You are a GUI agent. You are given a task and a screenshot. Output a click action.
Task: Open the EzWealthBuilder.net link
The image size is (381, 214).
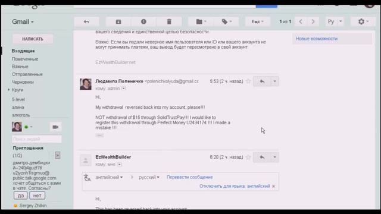tap(115, 62)
